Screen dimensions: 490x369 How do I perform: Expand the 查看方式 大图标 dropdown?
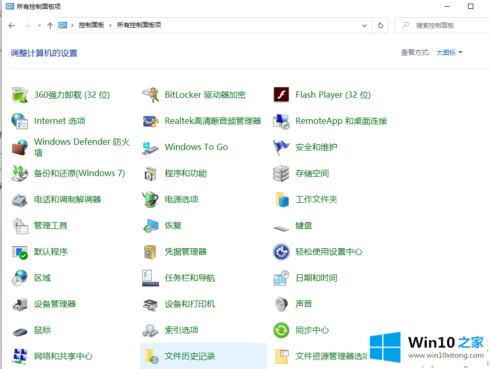(449, 52)
